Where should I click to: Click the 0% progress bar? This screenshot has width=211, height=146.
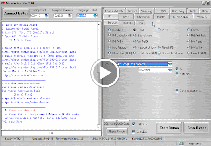coord(51,133)
